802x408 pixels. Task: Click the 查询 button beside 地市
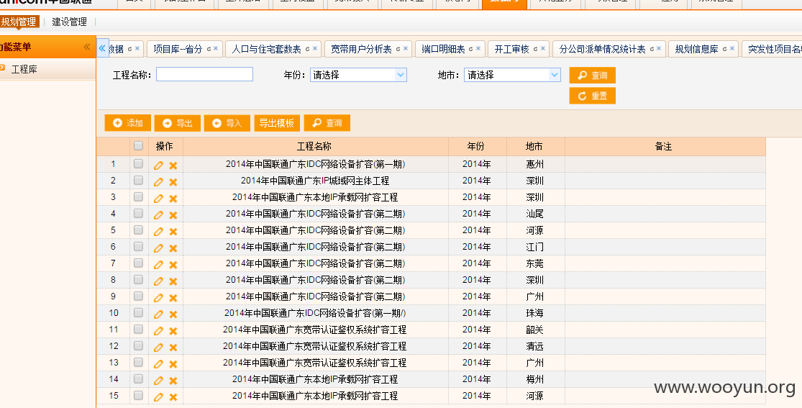(592, 76)
